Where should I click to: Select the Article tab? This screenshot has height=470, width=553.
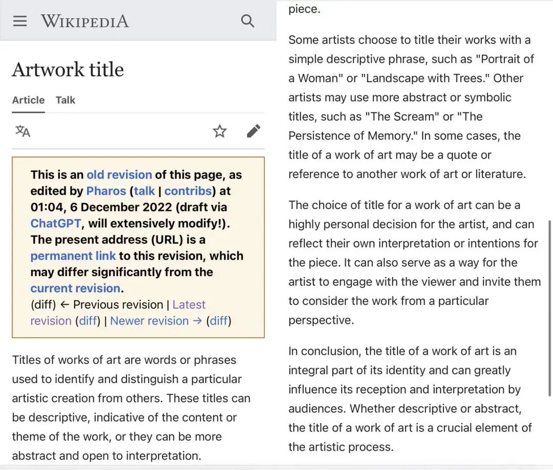click(29, 100)
